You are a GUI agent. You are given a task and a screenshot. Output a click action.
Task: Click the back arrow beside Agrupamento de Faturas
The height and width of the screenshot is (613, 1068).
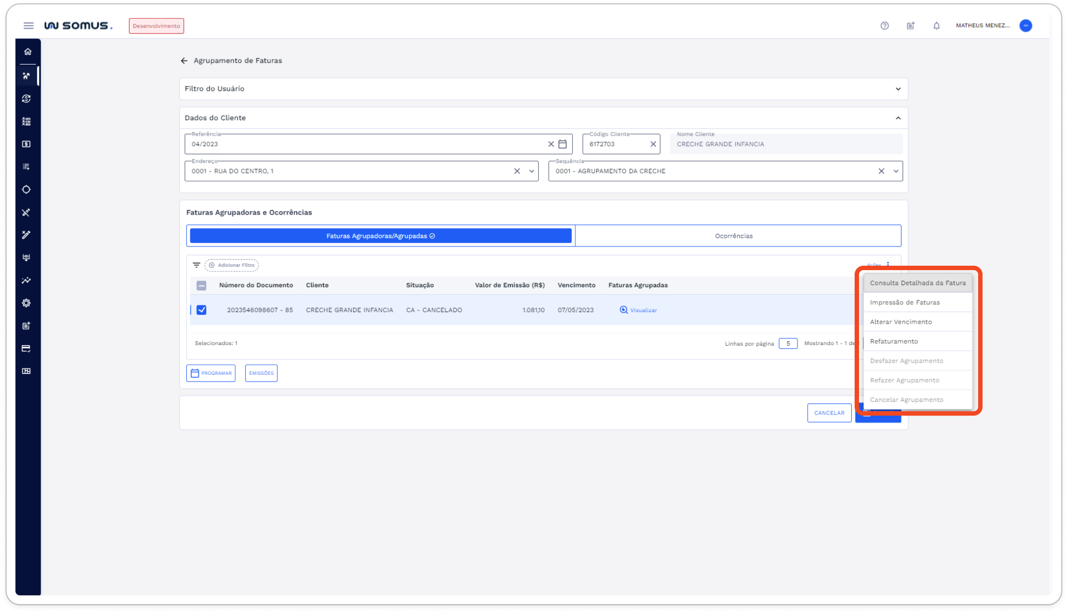coord(184,61)
